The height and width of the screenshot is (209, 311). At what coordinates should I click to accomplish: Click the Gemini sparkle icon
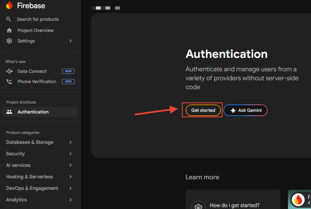233,111
